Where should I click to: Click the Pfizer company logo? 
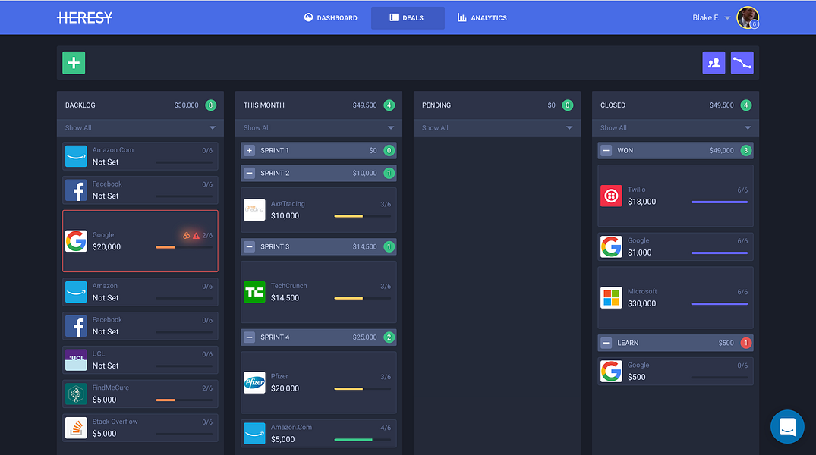coord(254,383)
